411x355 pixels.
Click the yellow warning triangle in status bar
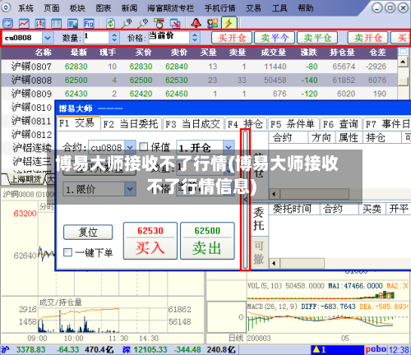tap(316, 349)
